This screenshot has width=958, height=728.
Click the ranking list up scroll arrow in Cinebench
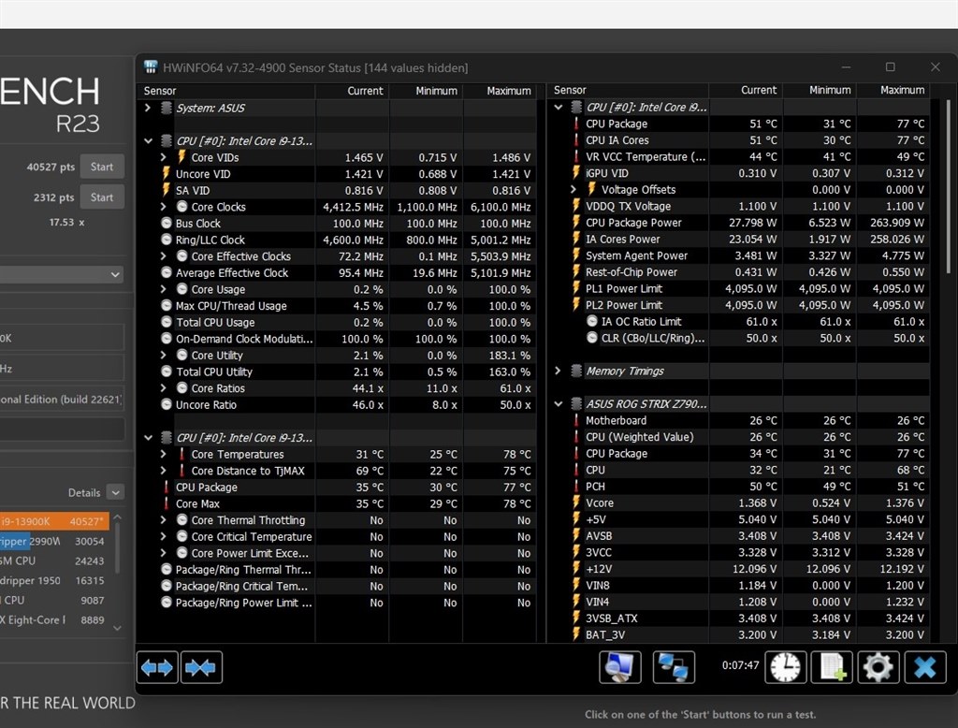117,517
